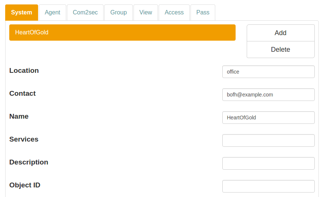Focus the empty Description text box

pos(268,163)
